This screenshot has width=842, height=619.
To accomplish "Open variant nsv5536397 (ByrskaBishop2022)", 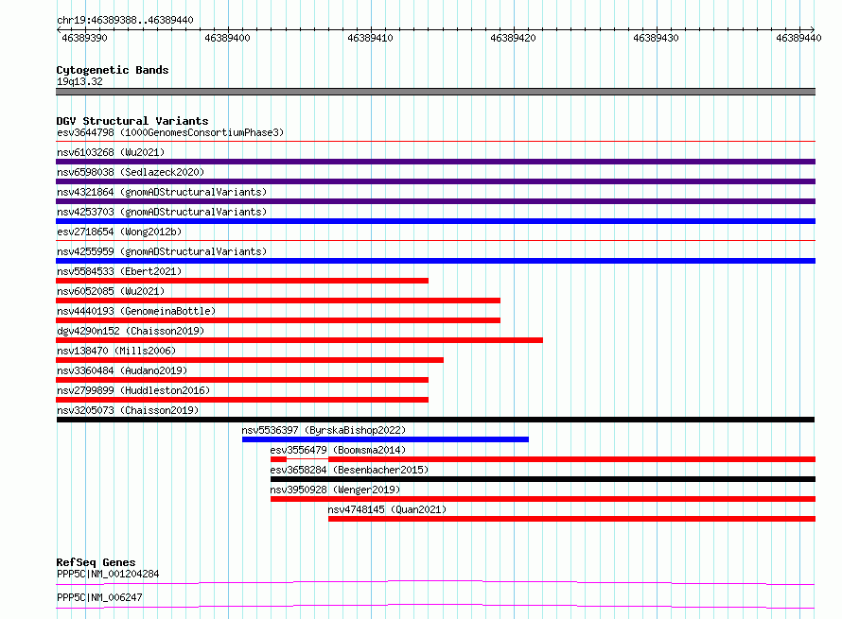I will [324, 430].
